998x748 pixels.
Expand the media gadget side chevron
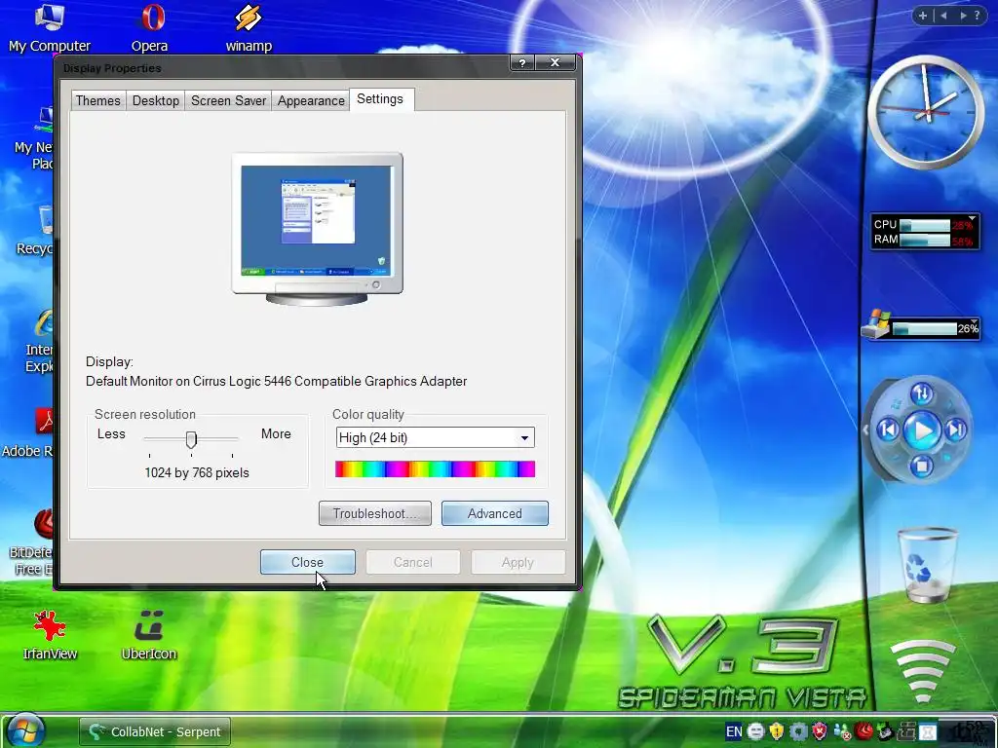pos(865,430)
